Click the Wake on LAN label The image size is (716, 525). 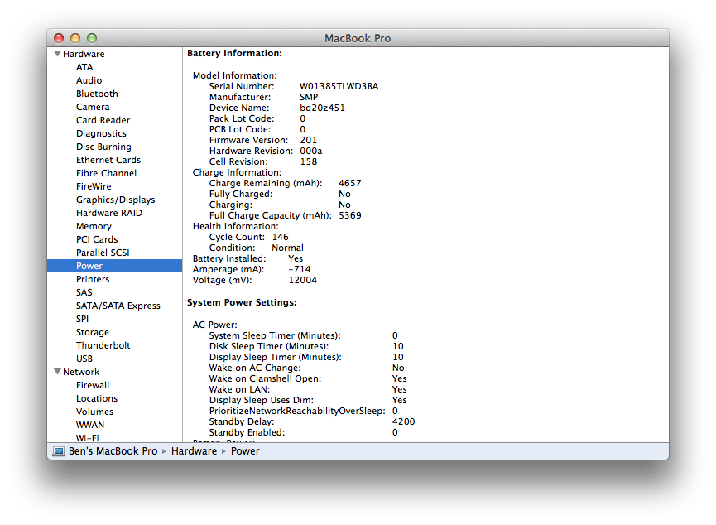point(239,389)
